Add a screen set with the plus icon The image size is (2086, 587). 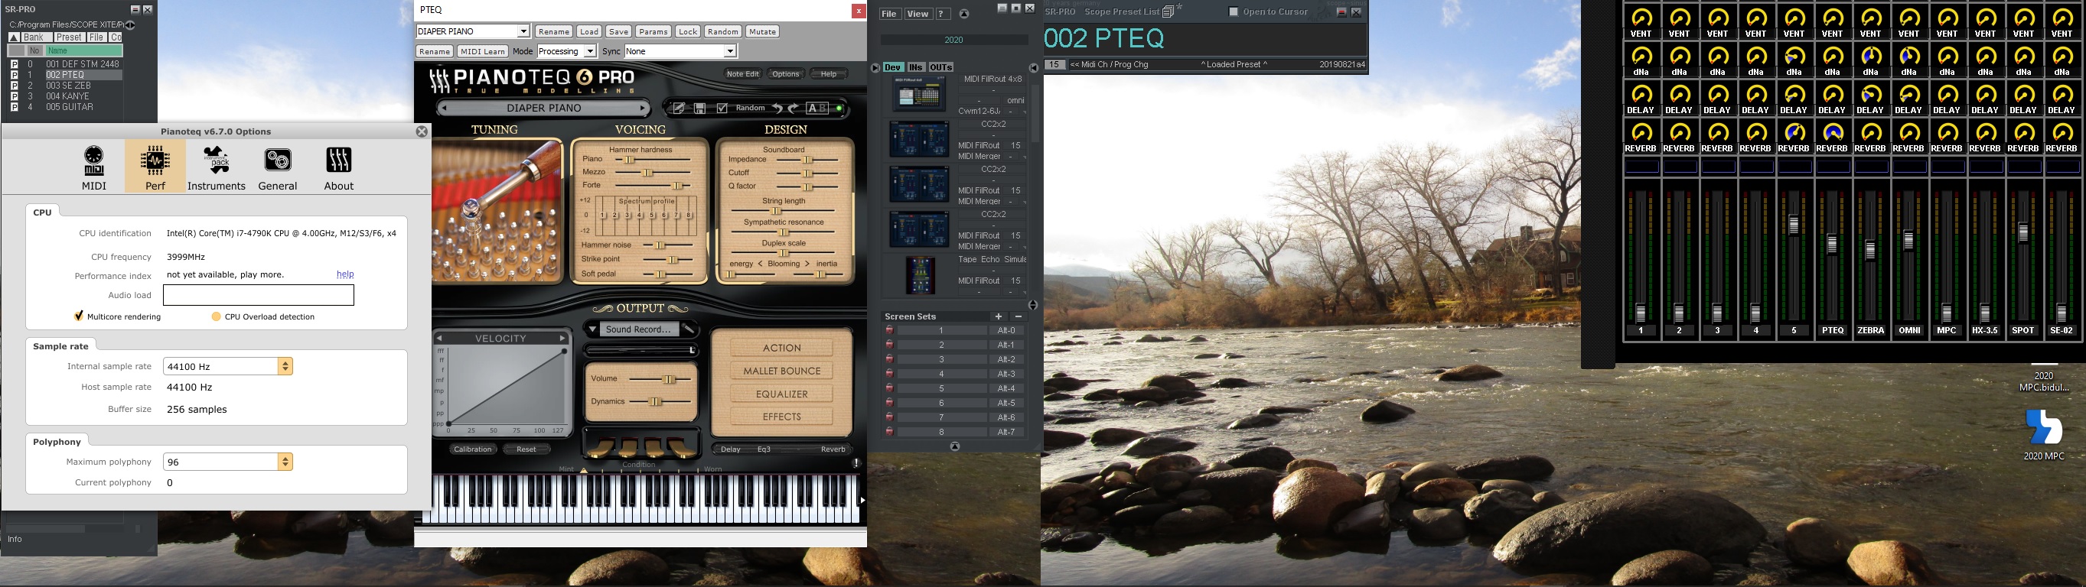coord(999,316)
